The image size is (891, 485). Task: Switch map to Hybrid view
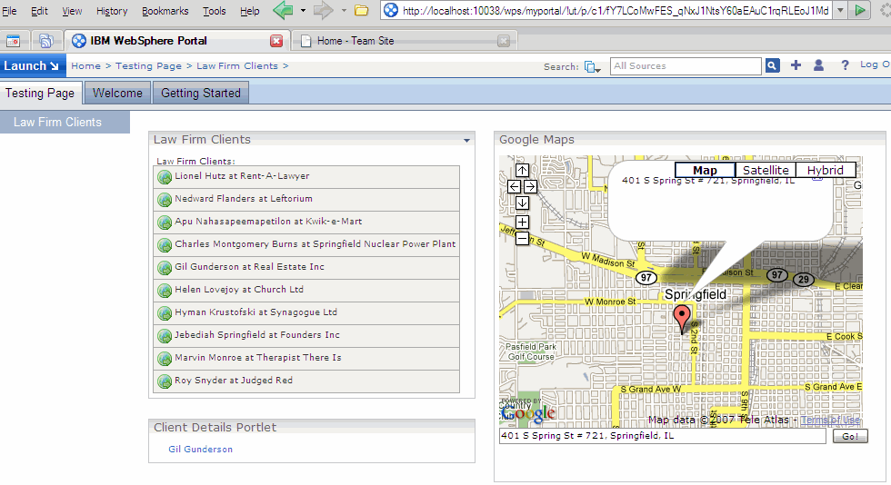click(826, 171)
